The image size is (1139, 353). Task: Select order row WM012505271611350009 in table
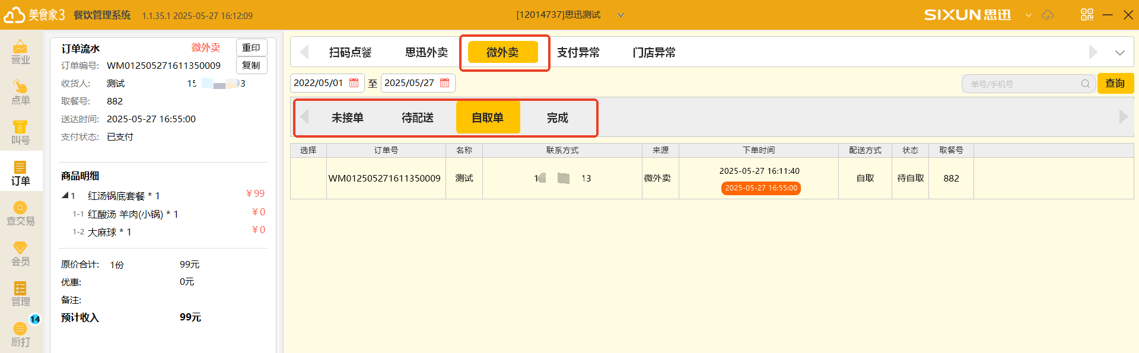(x=712, y=178)
